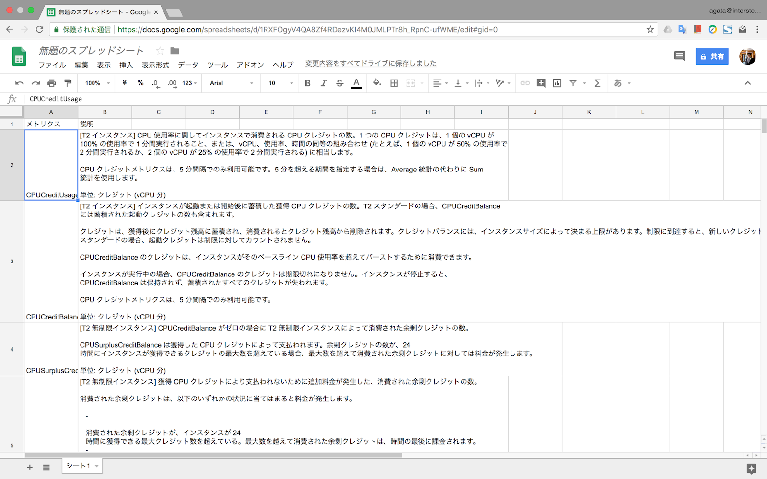Click the account profile picture
The width and height of the screenshot is (767, 479).
click(747, 57)
